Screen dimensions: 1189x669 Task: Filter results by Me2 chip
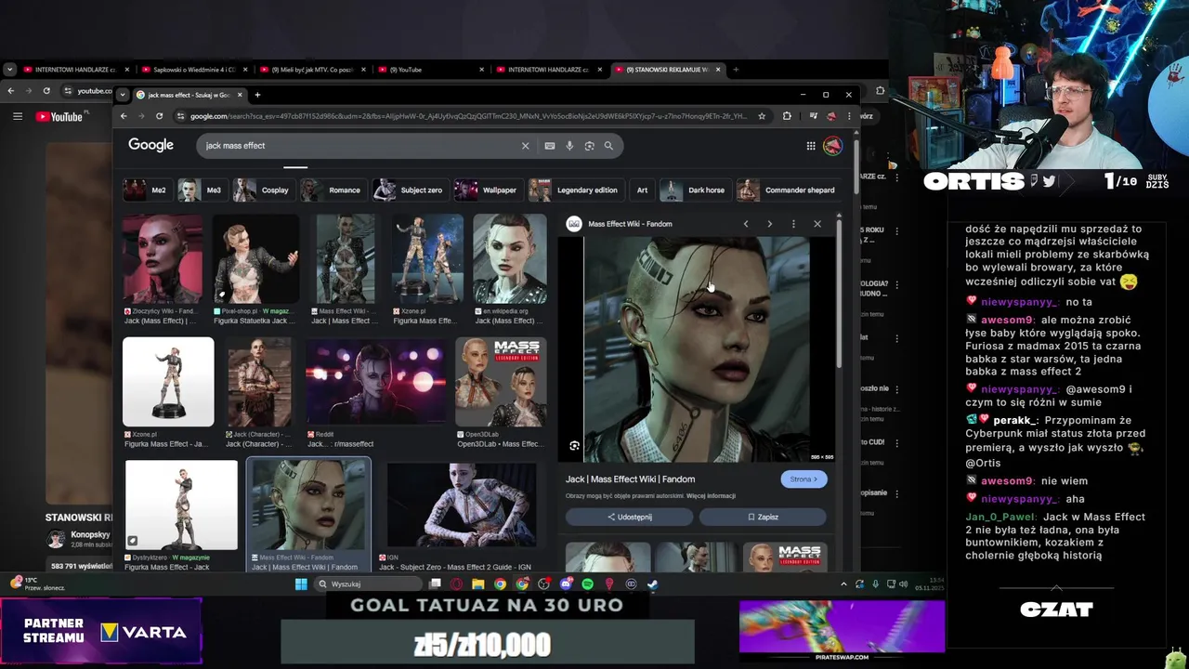(146, 190)
